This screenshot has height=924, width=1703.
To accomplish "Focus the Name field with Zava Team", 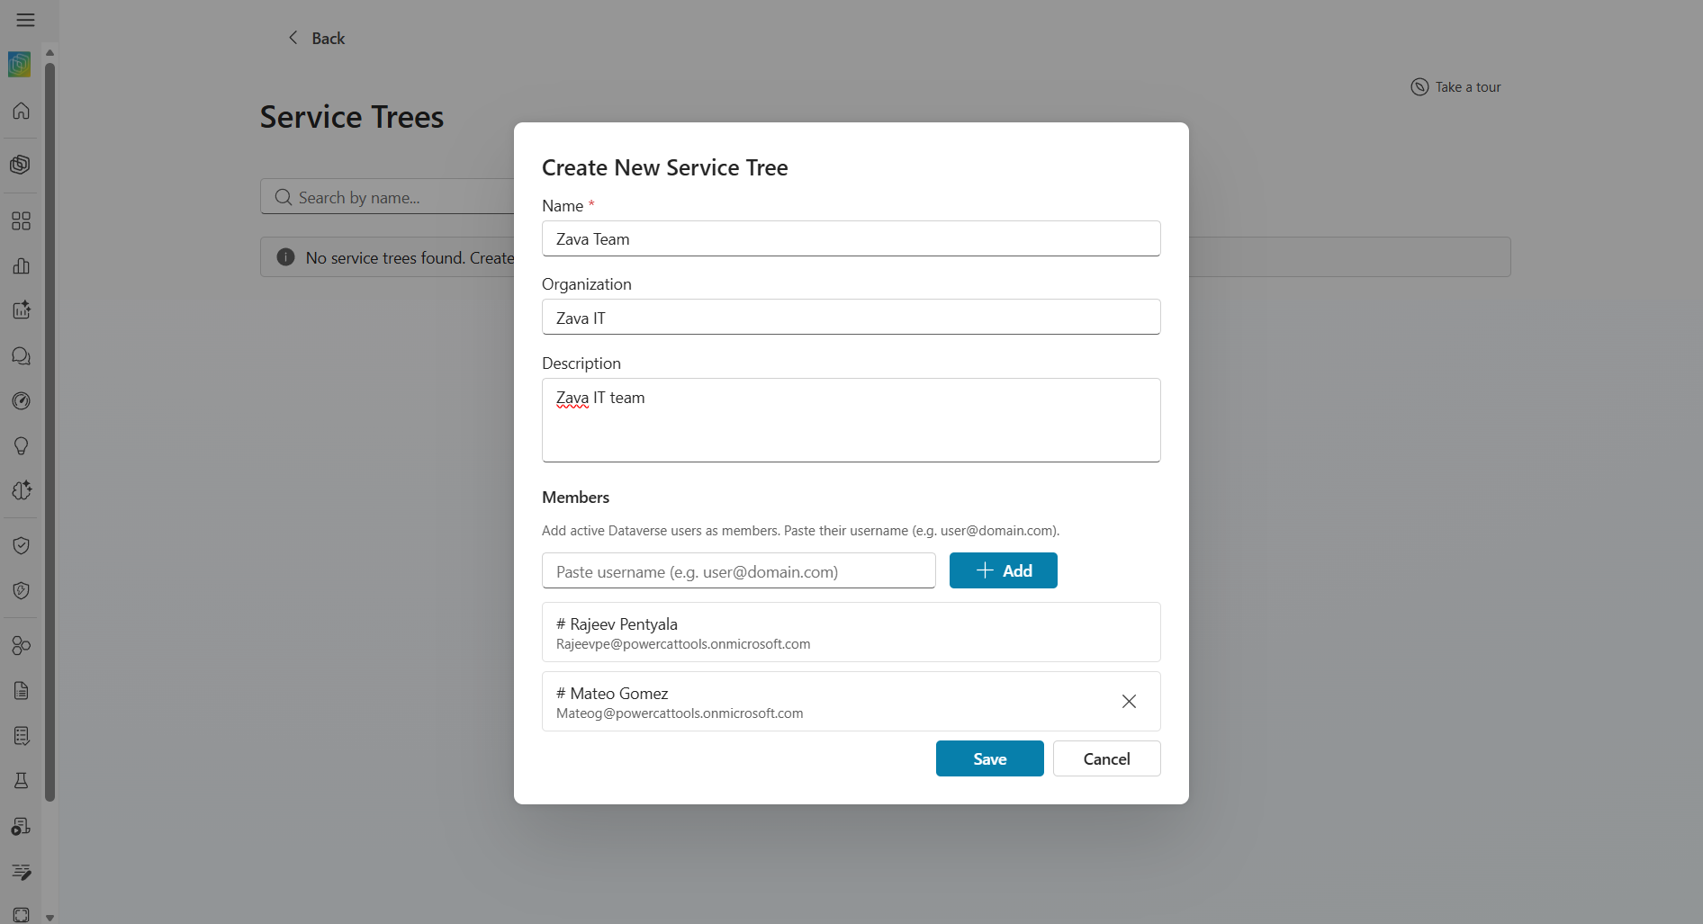I will coord(851,238).
